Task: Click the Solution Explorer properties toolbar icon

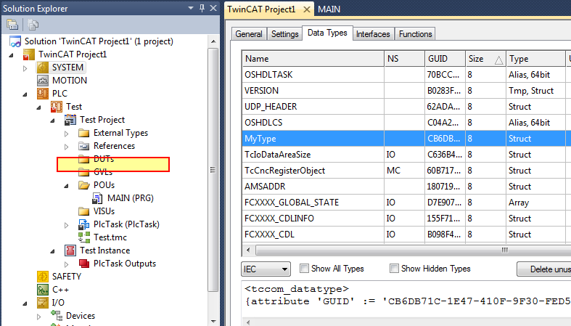Action: tap(12, 25)
